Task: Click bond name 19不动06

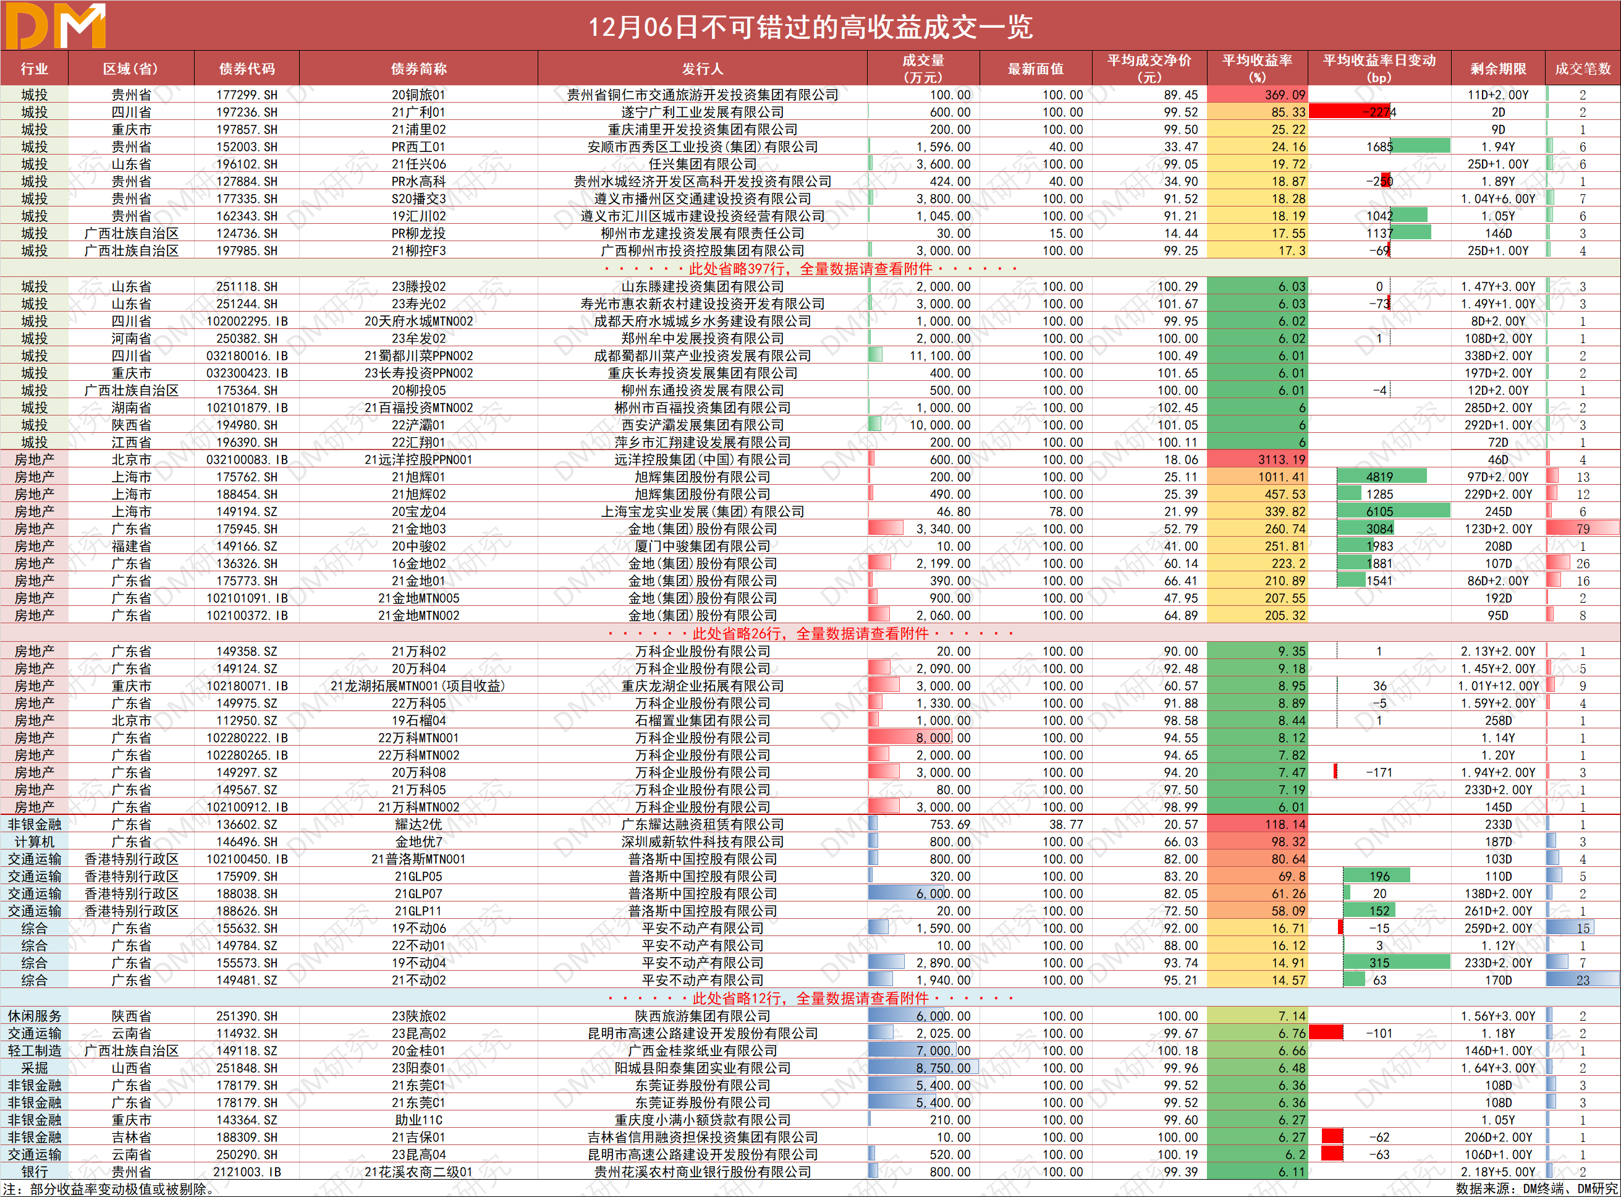Action: click(x=418, y=930)
